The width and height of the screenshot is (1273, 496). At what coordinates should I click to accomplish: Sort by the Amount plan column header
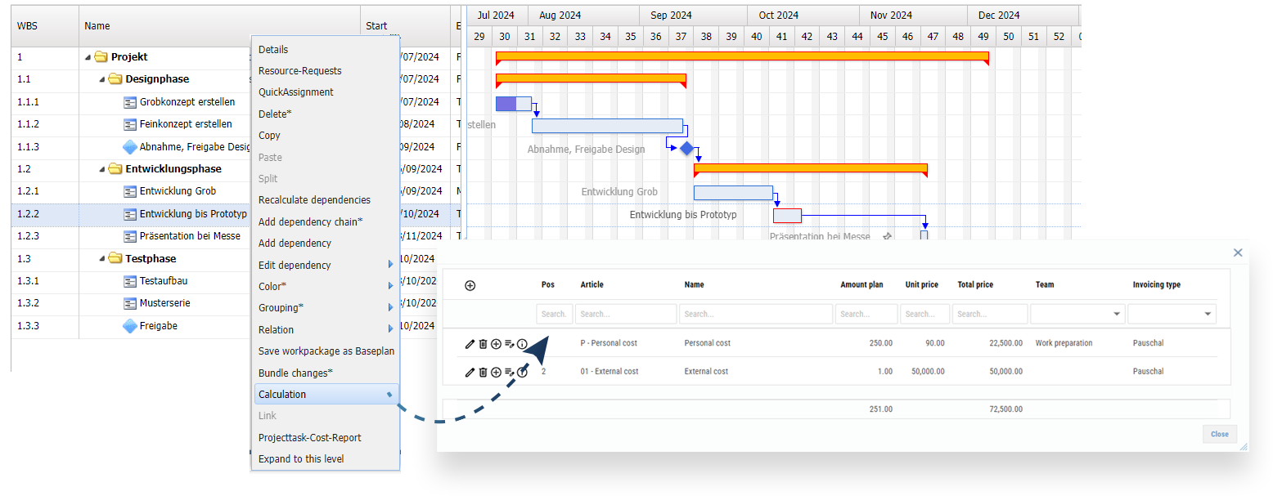(861, 285)
